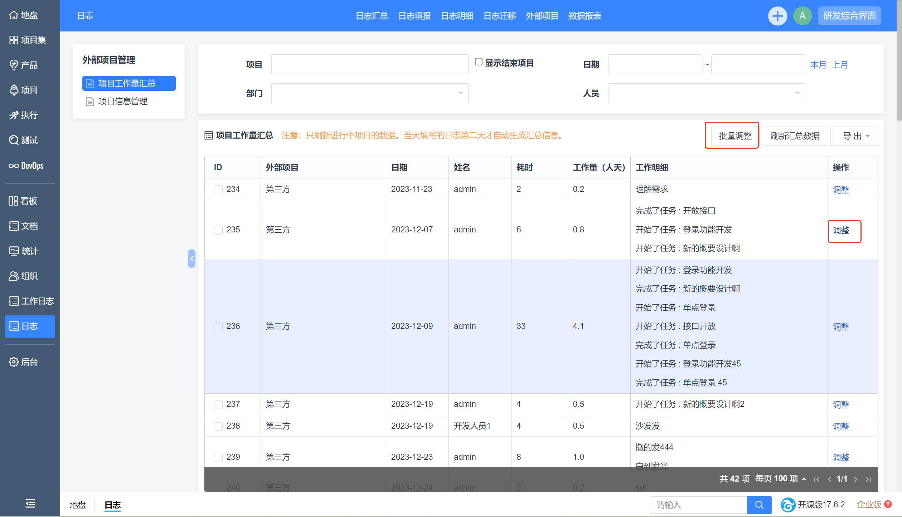This screenshot has height=517, width=902.
Task: Open the user avatar A menu
Action: click(x=802, y=16)
